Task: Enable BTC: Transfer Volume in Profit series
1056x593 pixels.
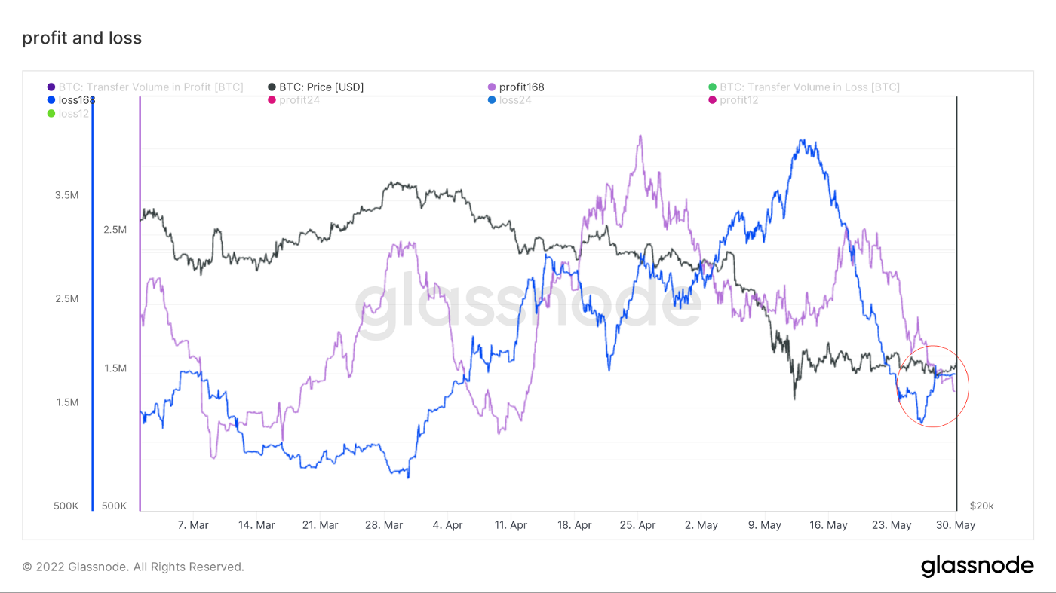Action: pyautogui.click(x=151, y=87)
